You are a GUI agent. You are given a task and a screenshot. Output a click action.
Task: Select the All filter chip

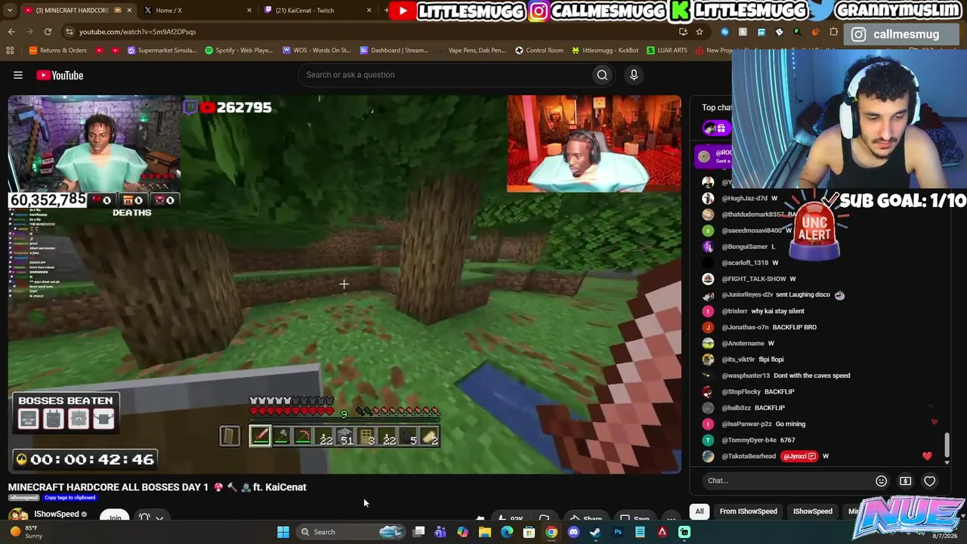(x=700, y=512)
